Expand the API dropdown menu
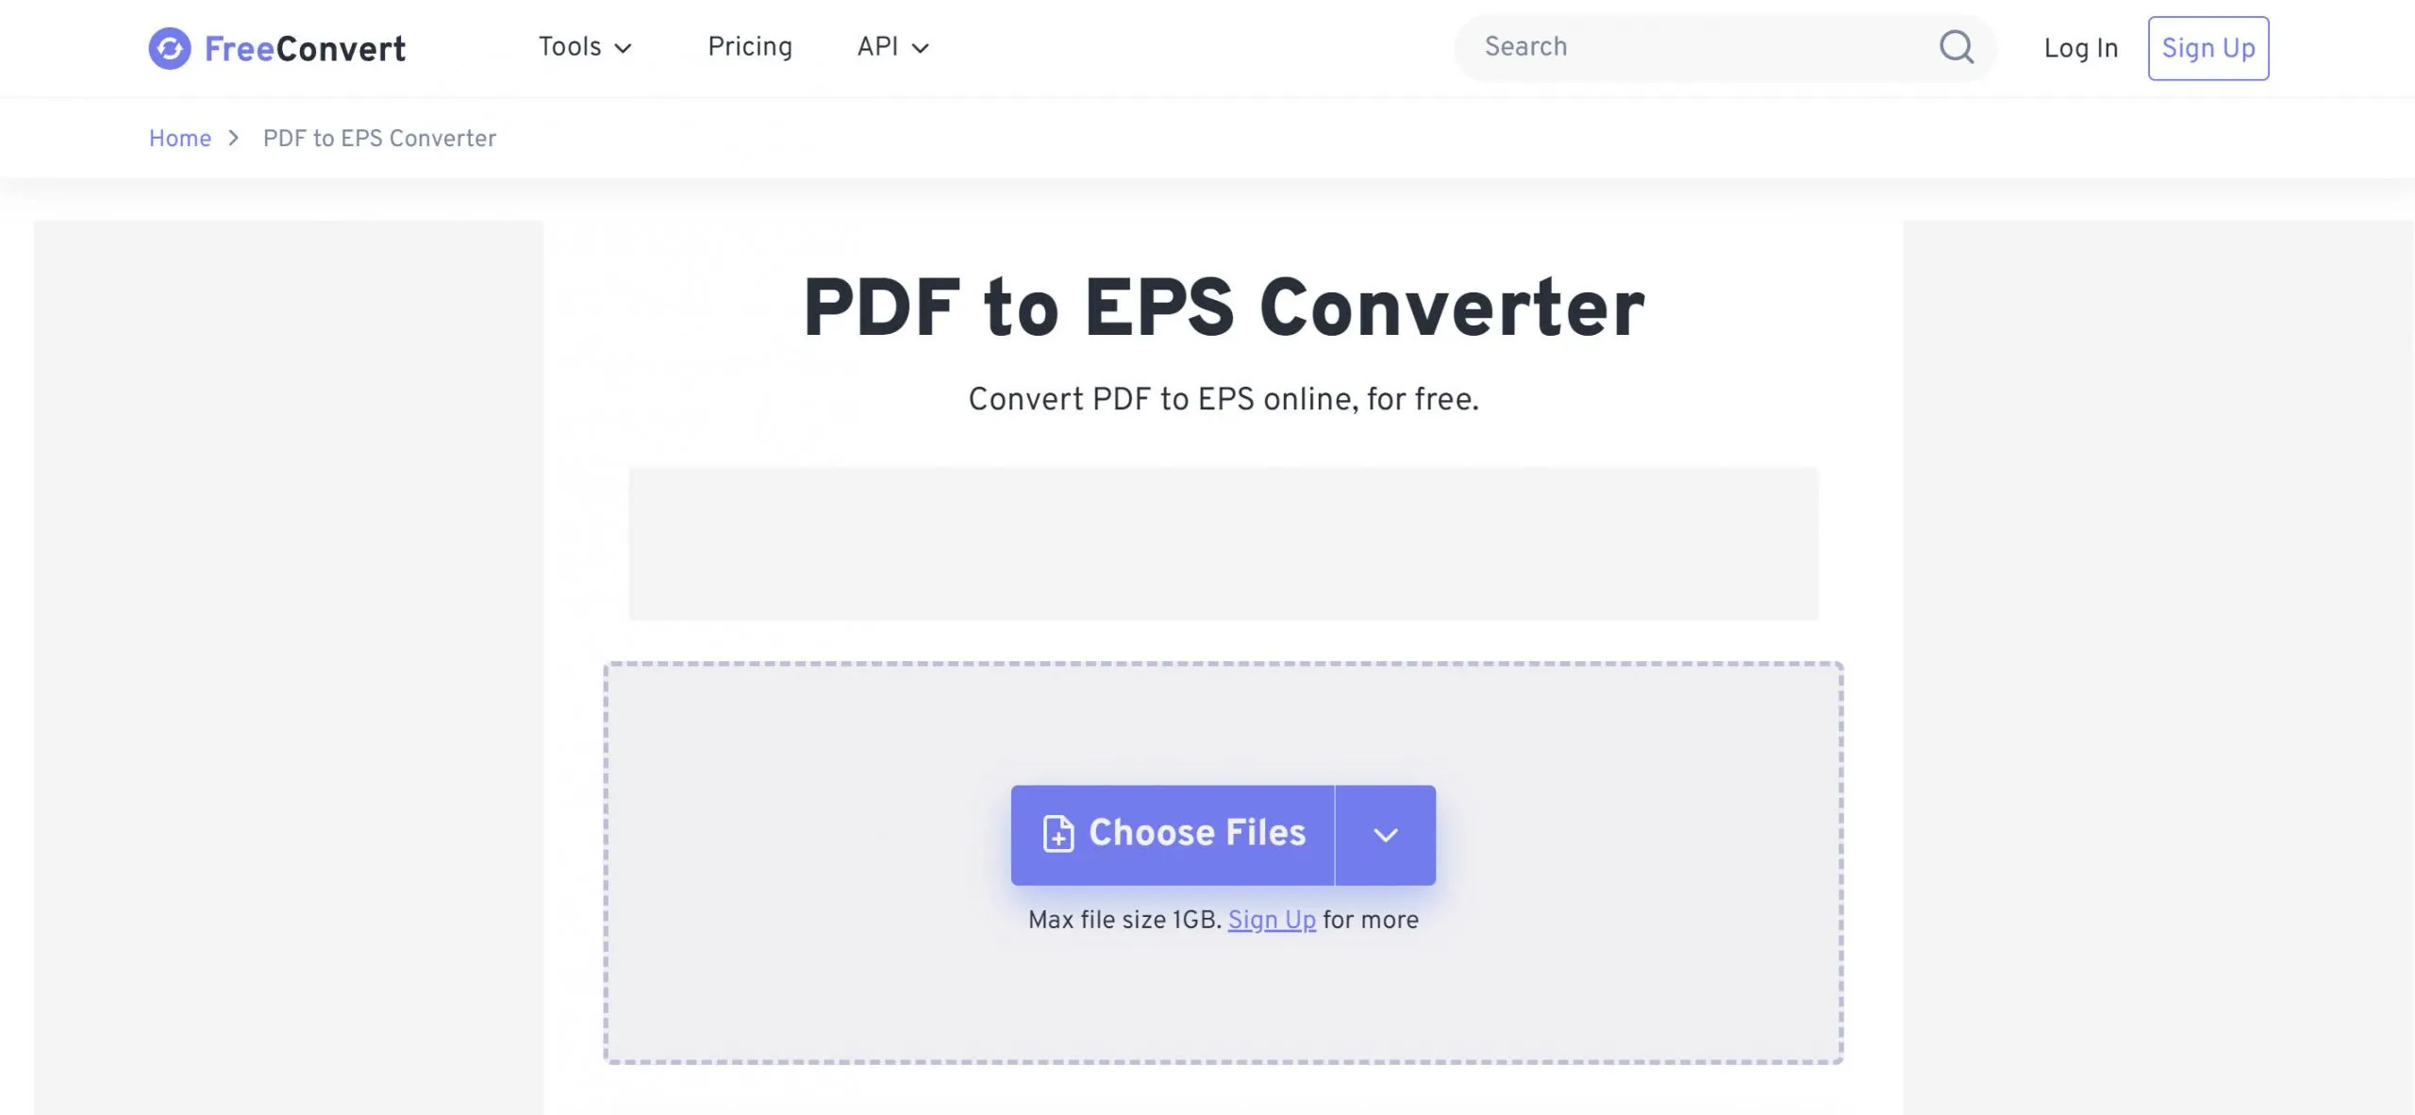Image resolution: width=2415 pixels, height=1115 pixels. click(895, 48)
